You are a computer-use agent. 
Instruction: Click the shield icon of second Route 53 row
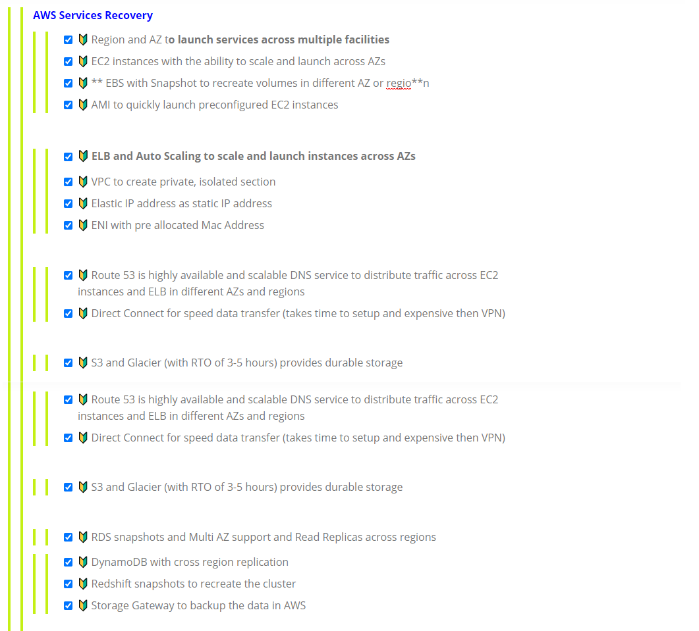point(83,399)
